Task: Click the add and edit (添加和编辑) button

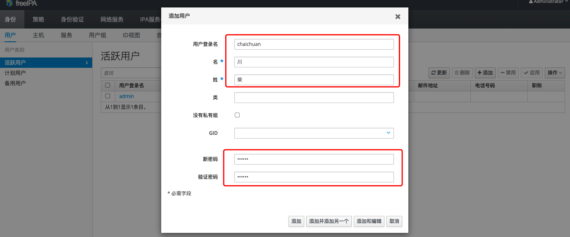Action: point(369,221)
